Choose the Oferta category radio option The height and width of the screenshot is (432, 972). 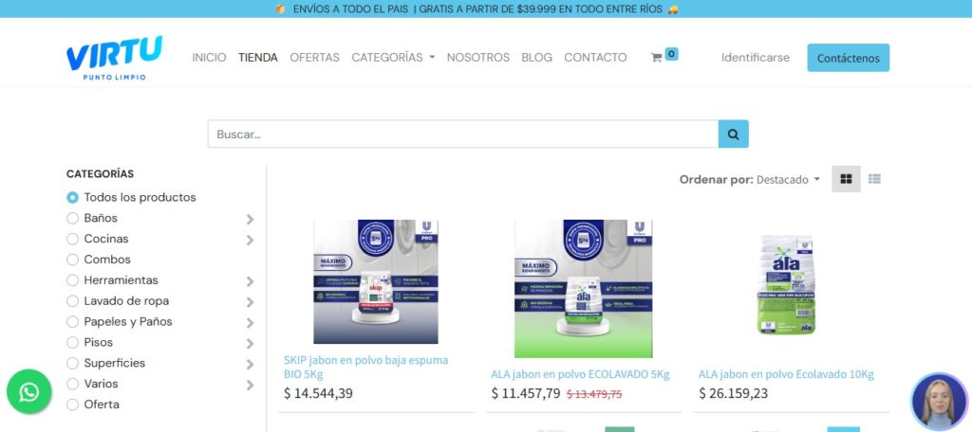tap(73, 405)
